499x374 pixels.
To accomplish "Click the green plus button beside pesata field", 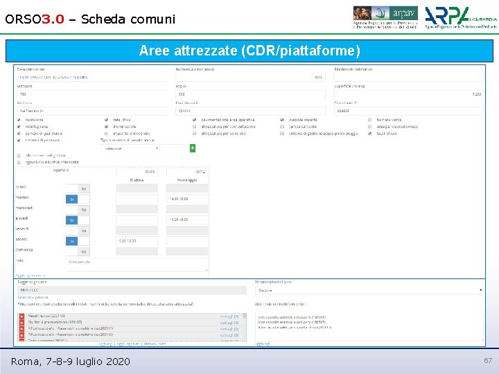I will [x=192, y=148].
